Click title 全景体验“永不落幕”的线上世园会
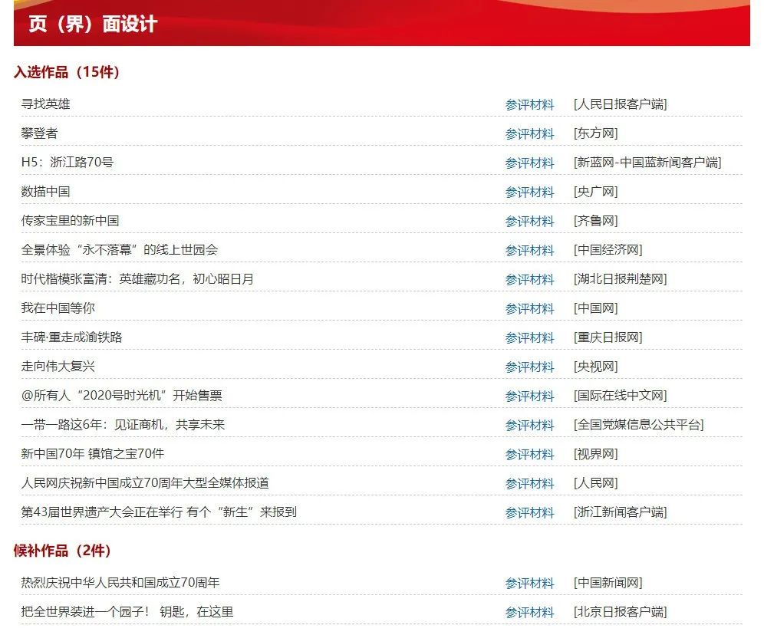The image size is (764, 635). [x=120, y=250]
